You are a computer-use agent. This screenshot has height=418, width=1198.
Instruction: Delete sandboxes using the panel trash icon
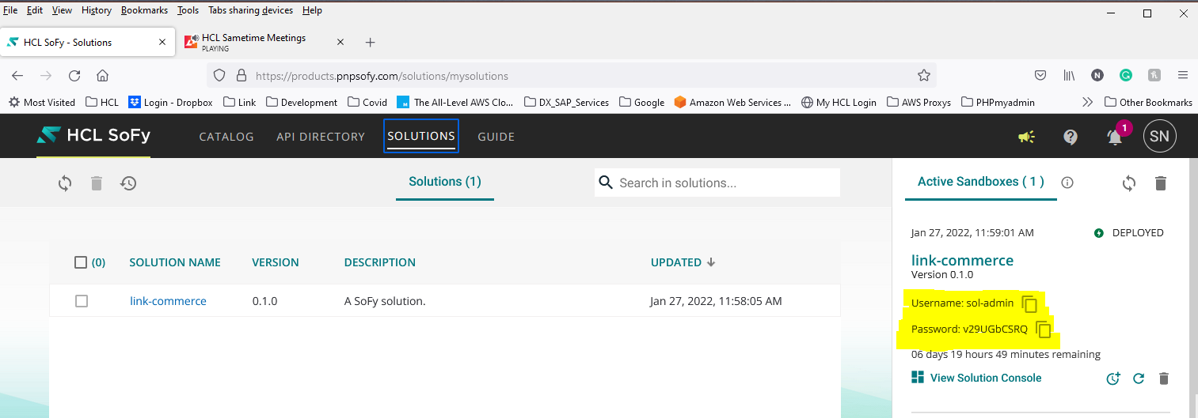point(1161,183)
